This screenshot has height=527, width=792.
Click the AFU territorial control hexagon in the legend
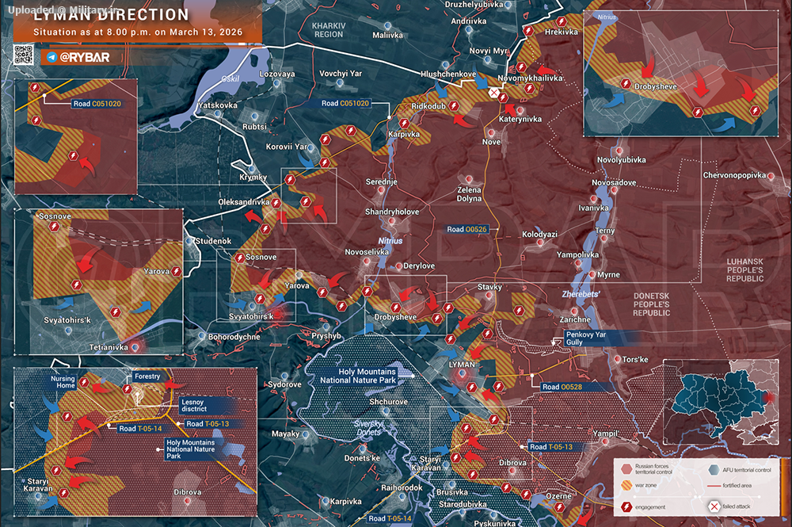coord(714,470)
